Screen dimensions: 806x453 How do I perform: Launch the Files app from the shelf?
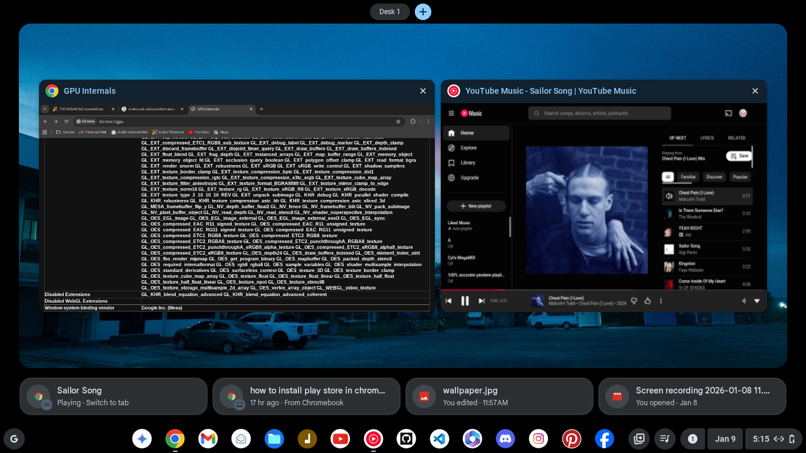274,439
